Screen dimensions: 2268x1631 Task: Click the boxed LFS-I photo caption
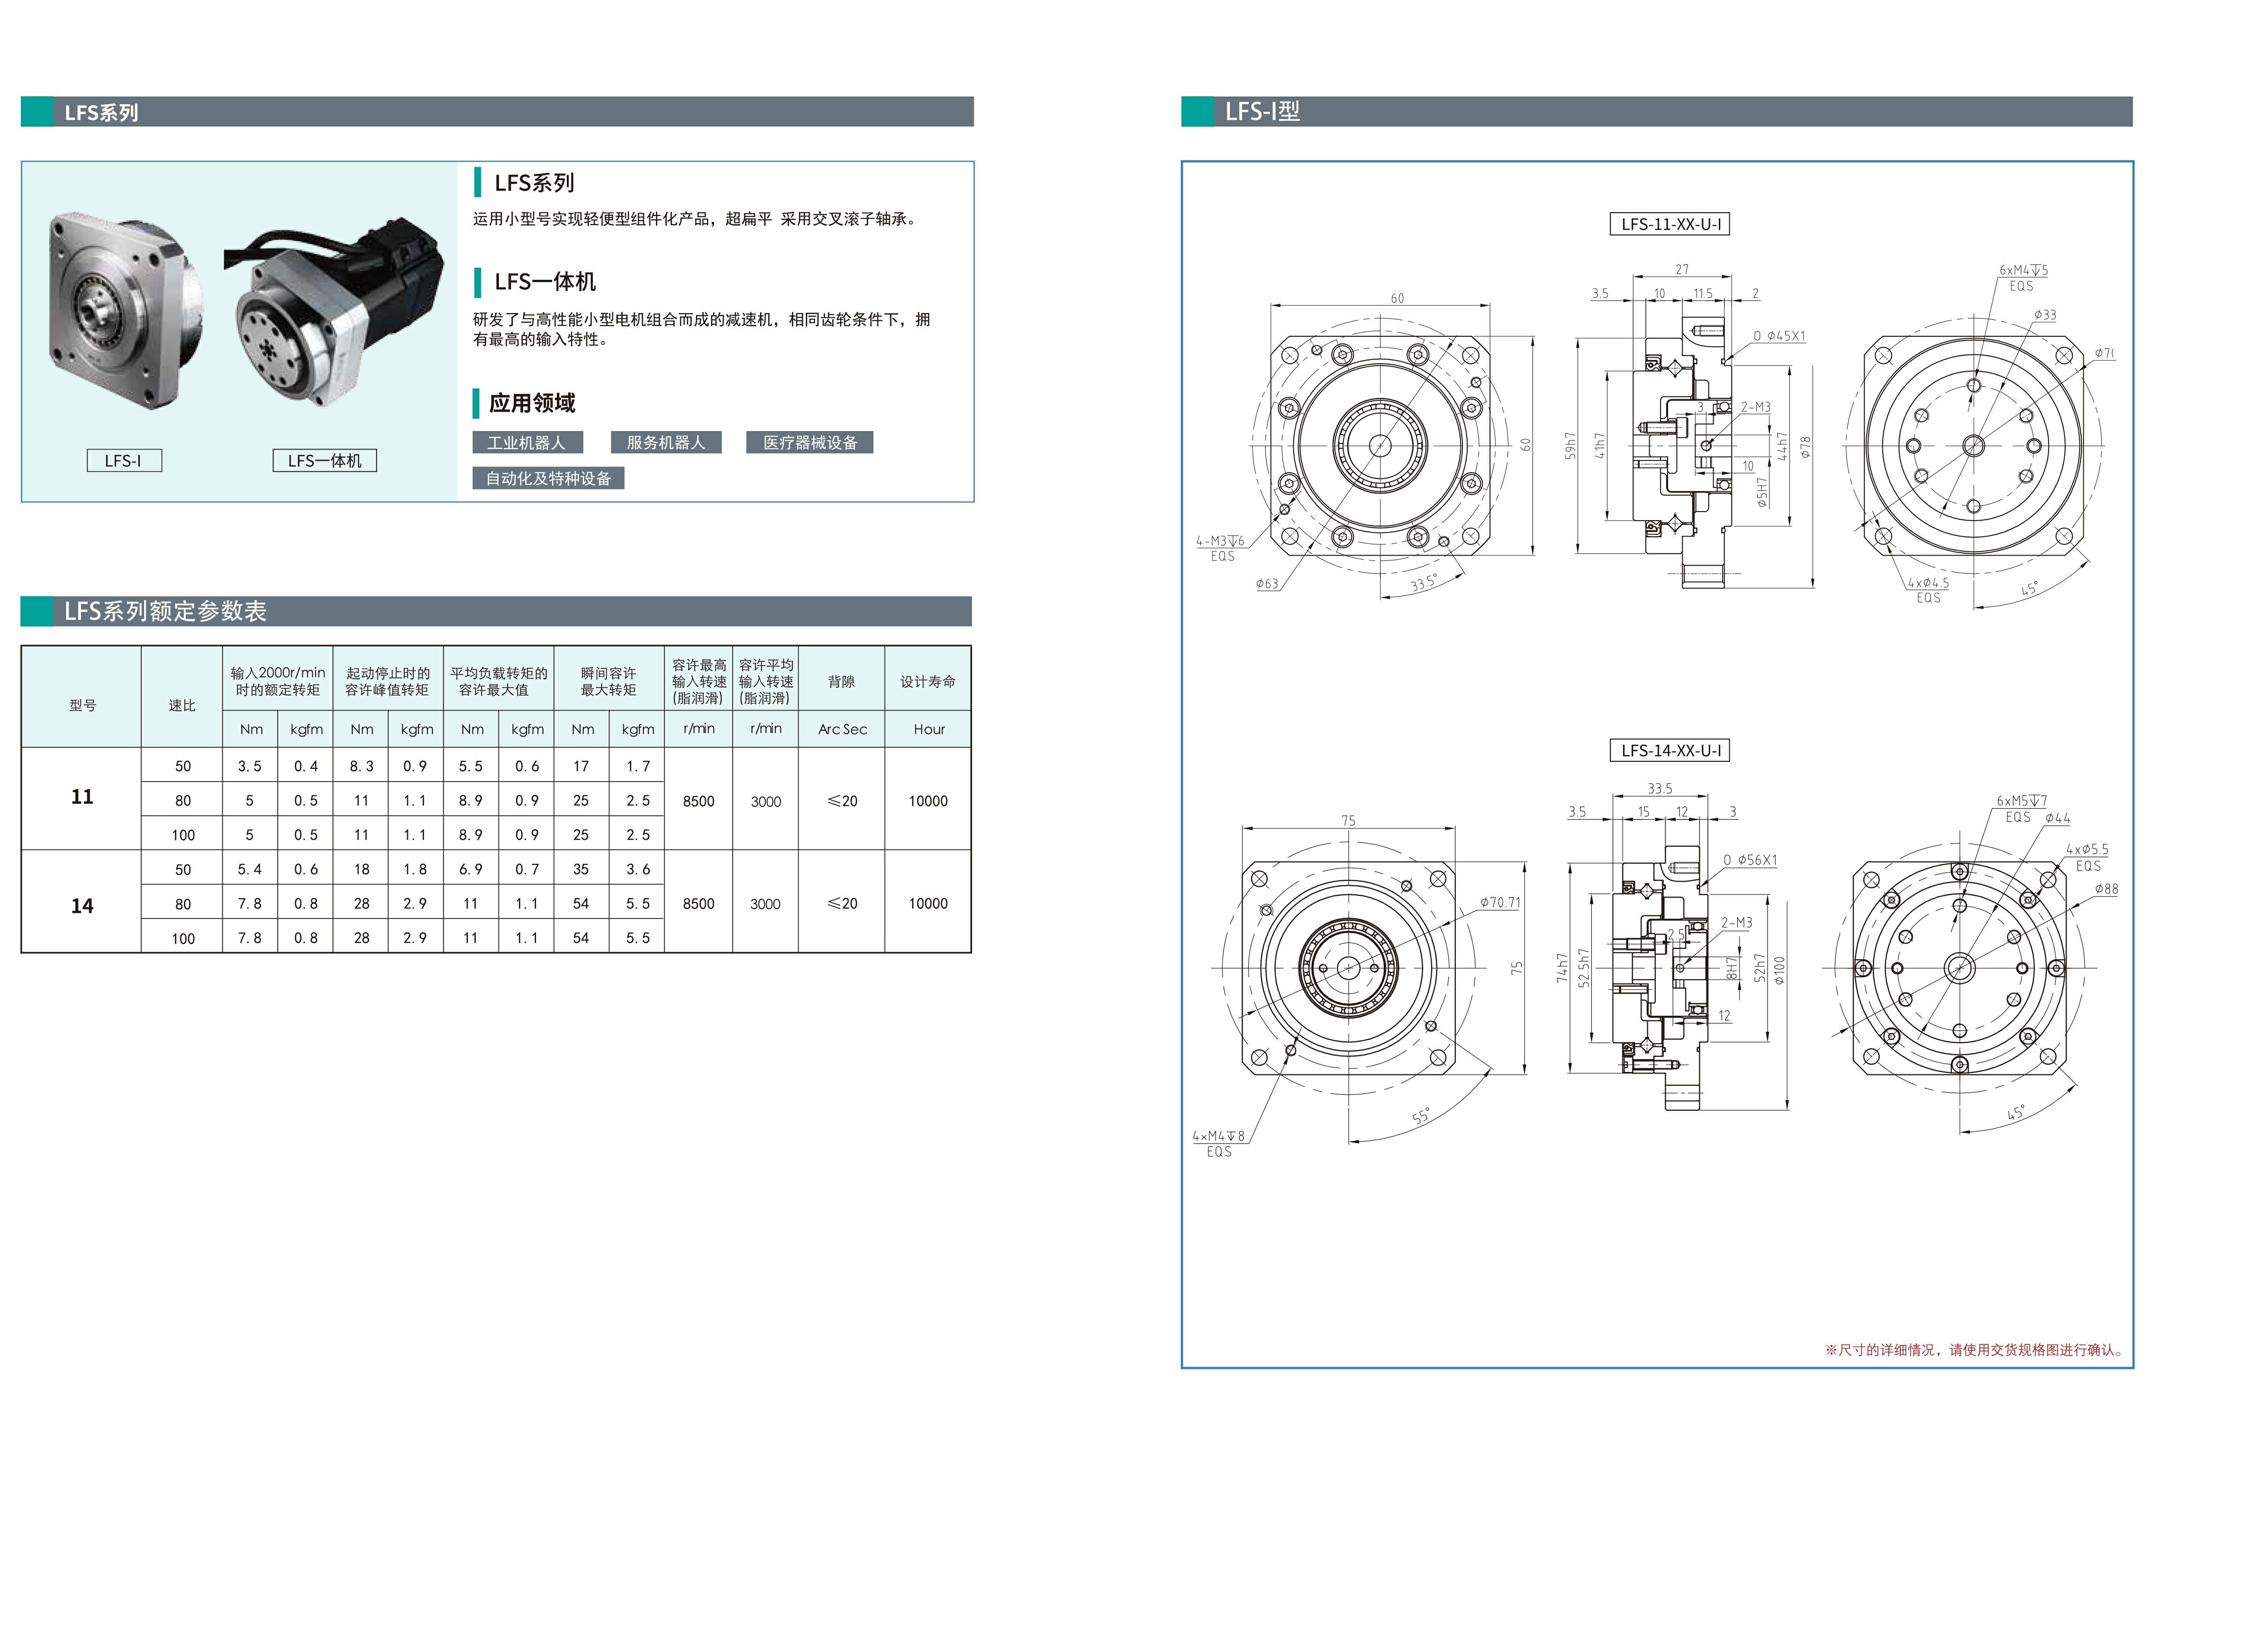point(124,461)
